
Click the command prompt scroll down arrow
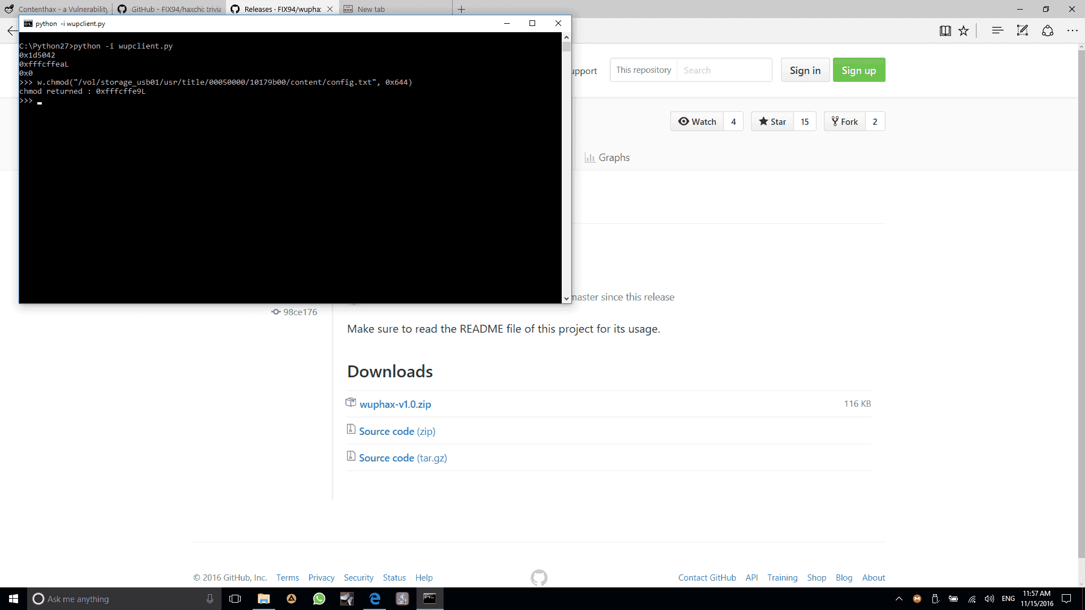click(566, 298)
